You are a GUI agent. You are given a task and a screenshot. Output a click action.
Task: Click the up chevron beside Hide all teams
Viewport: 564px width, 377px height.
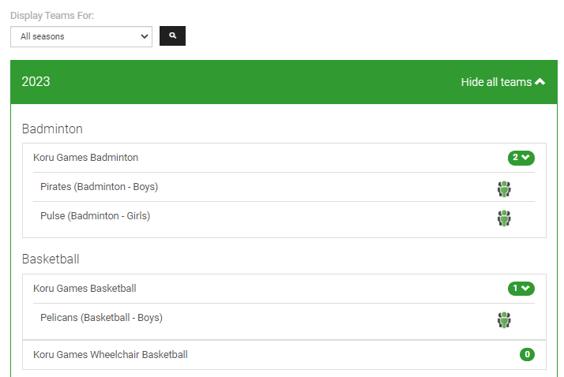pos(540,82)
